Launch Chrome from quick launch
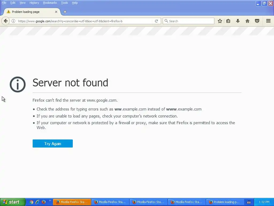 31,202
